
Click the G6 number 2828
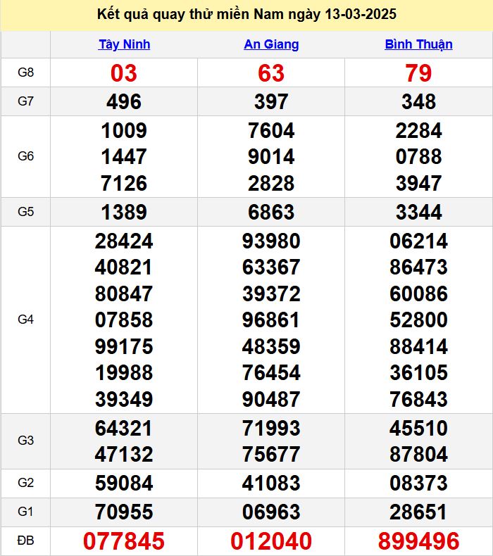point(271,183)
